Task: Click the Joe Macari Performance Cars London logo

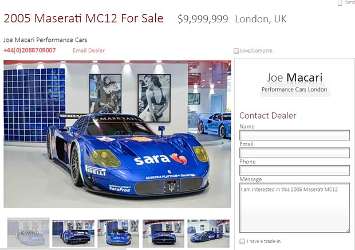Action: click(x=294, y=83)
